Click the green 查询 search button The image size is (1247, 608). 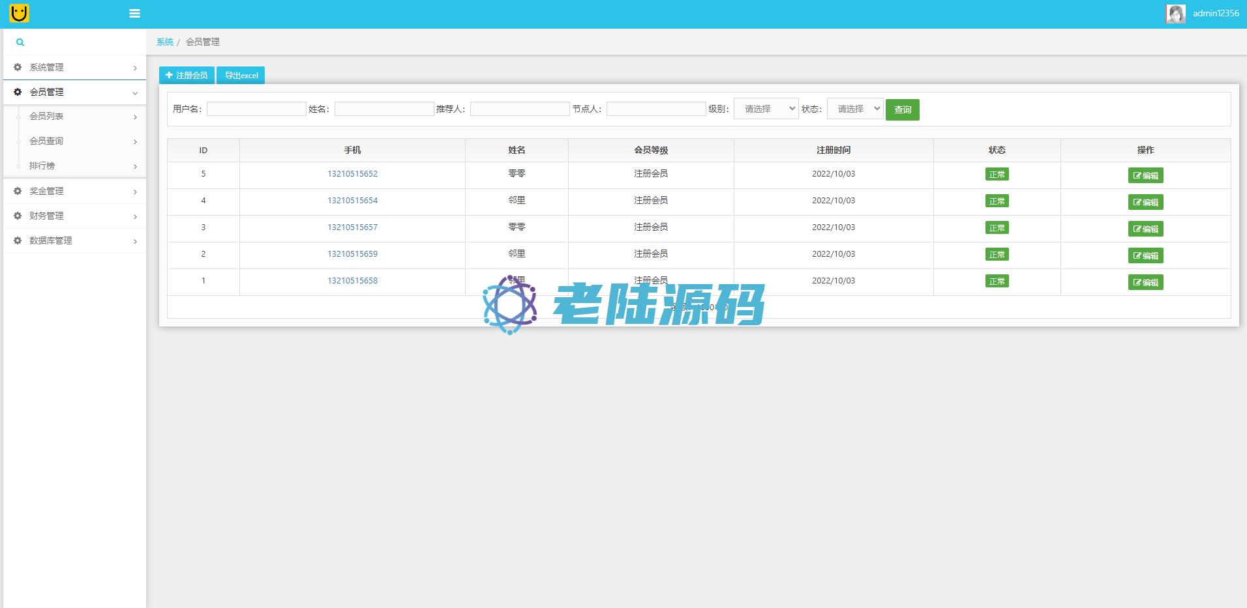pyautogui.click(x=902, y=109)
